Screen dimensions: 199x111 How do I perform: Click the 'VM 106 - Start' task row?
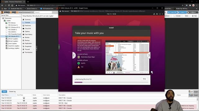coord(99,103)
